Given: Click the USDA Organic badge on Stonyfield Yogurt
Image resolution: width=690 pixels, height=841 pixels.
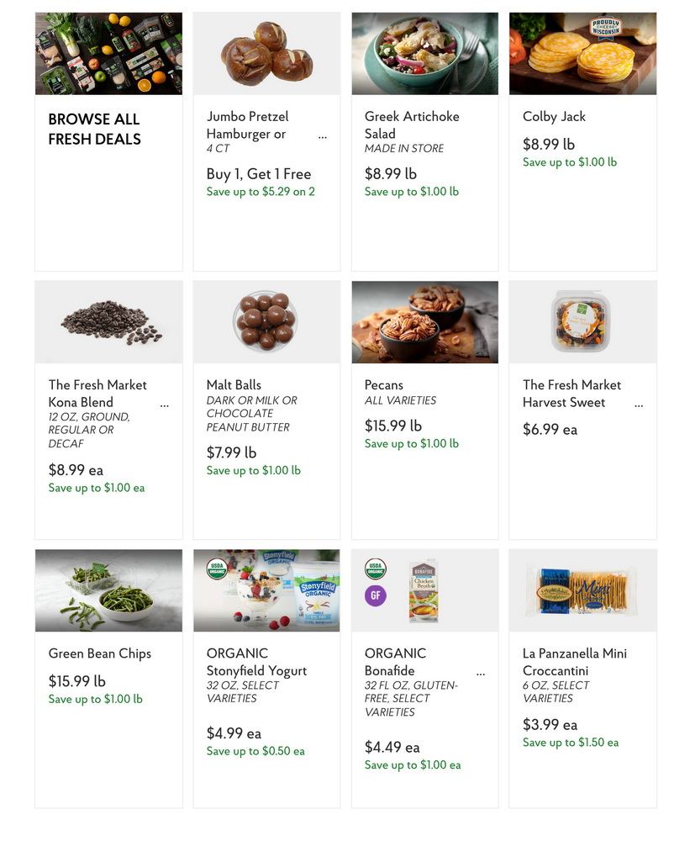Looking at the screenshot, I should click(217, 569).
